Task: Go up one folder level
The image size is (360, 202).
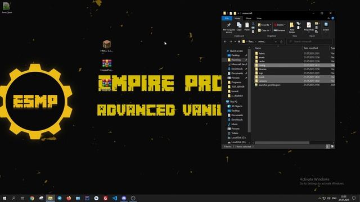Action: point(239,42)
